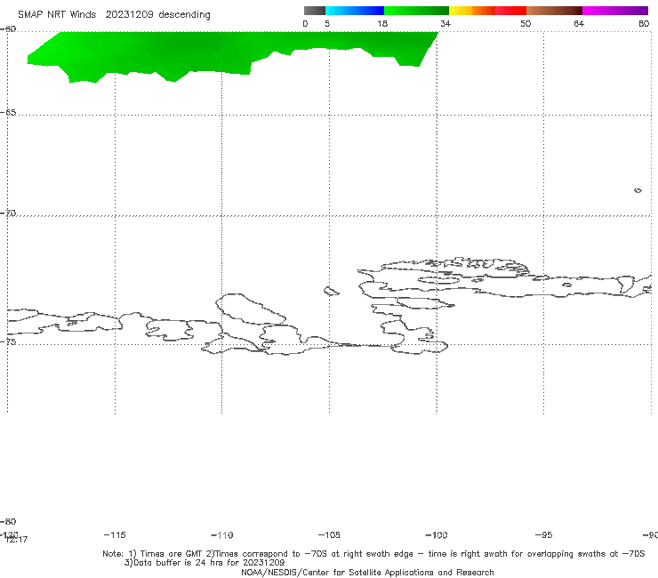This screenshot has height=578, width=658.
Task: Click the NOAA/NESDIS credit line
Action: [367, 572]
